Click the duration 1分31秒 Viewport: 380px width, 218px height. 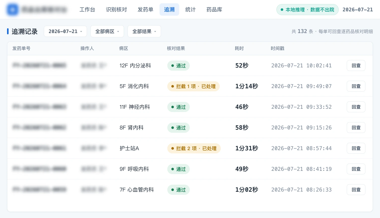click(x=247, y=148)
